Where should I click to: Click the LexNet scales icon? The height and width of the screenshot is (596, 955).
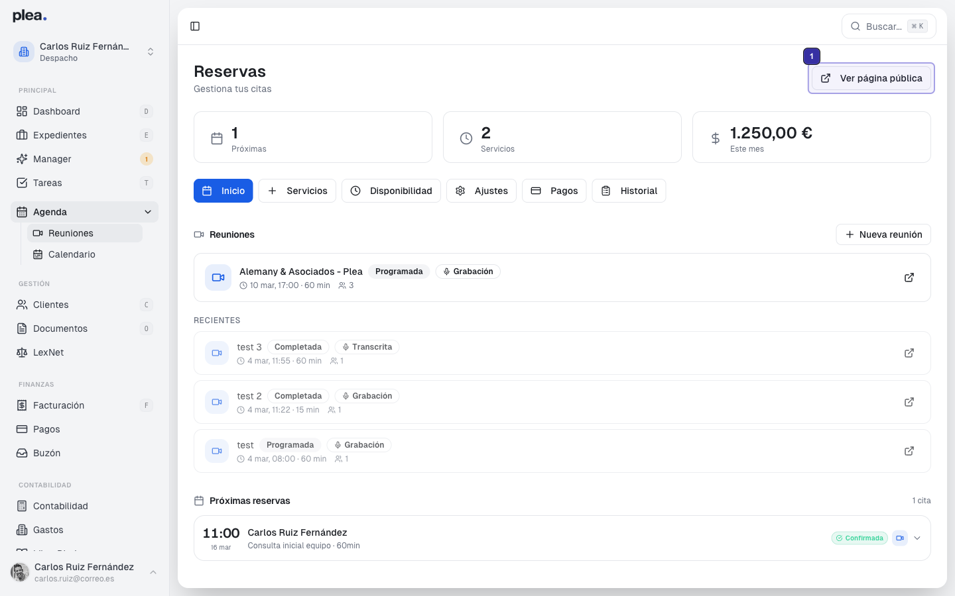point(22,352)
